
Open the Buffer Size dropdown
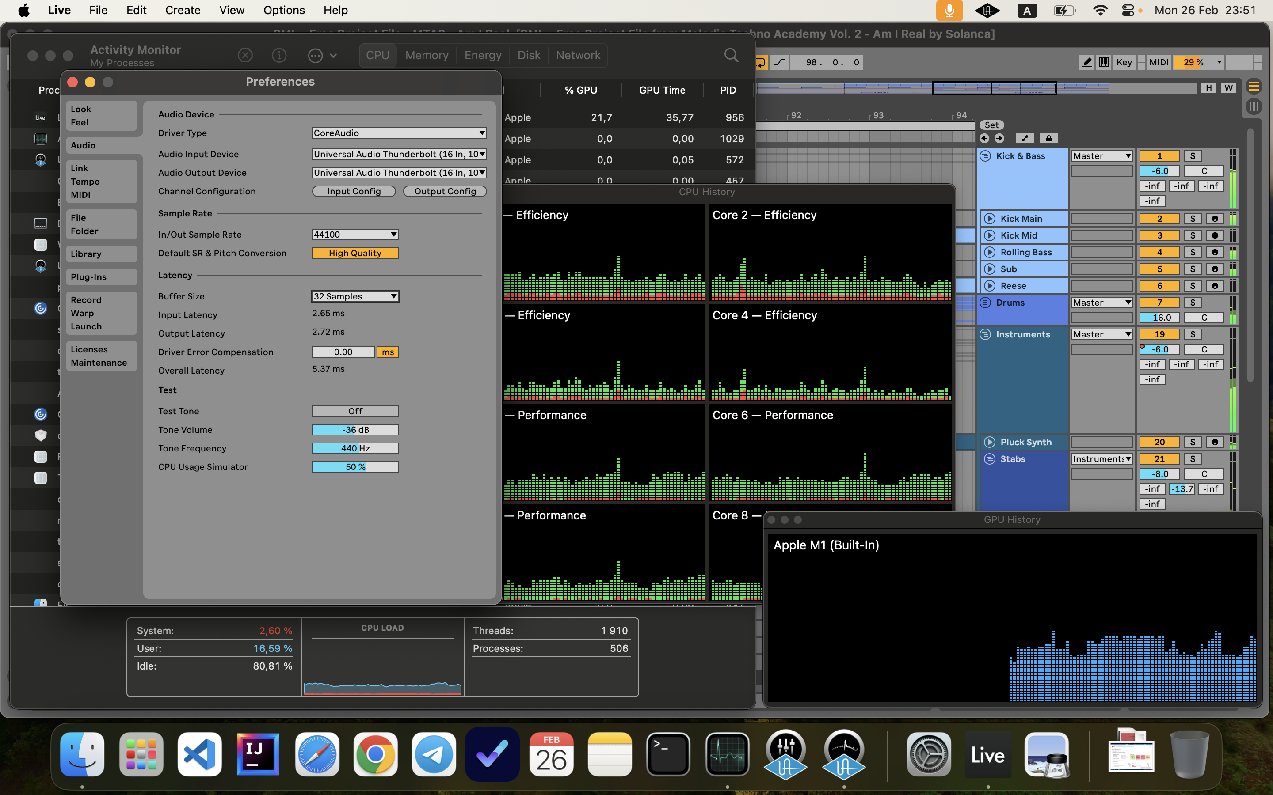[355, 296]
